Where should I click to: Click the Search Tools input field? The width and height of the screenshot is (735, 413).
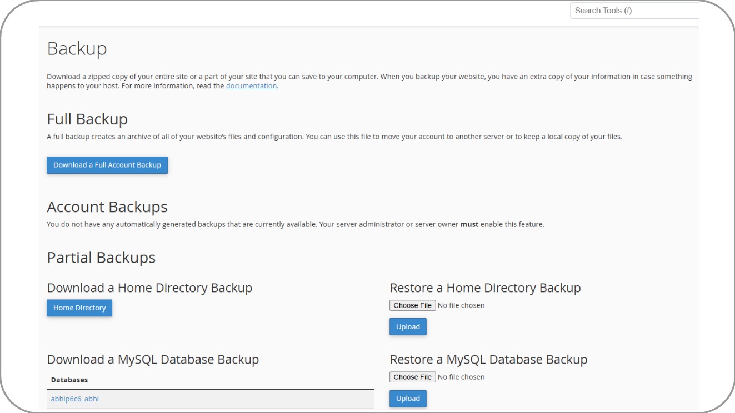(634, 11)
